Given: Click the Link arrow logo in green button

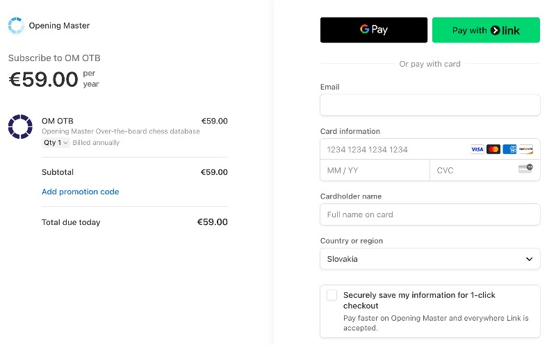Looking at the screenshot, I should tap(495, 31).
